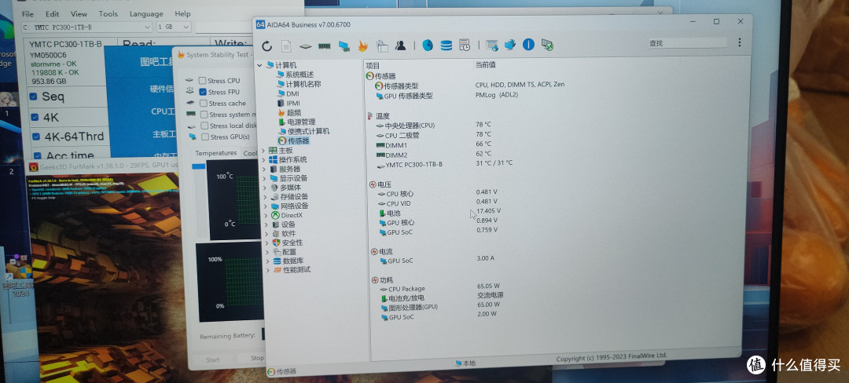Click the Stop button in Stability Test

[x=255, y=358]
